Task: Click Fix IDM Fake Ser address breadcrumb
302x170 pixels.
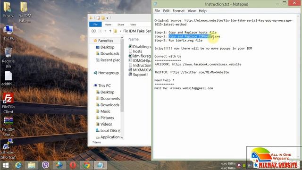Action: (137, 31)
